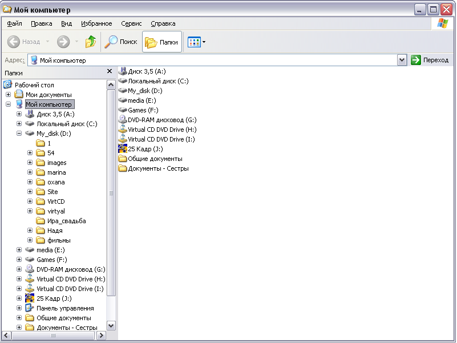This screenshot has width=457, height=343.
Task: Expand Мои документы tree node
Action: 8,95
